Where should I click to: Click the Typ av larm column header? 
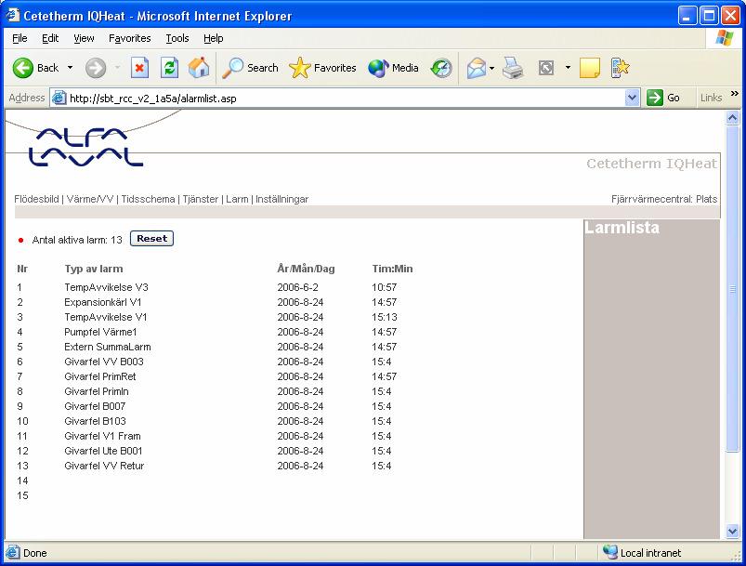[94, 269]
